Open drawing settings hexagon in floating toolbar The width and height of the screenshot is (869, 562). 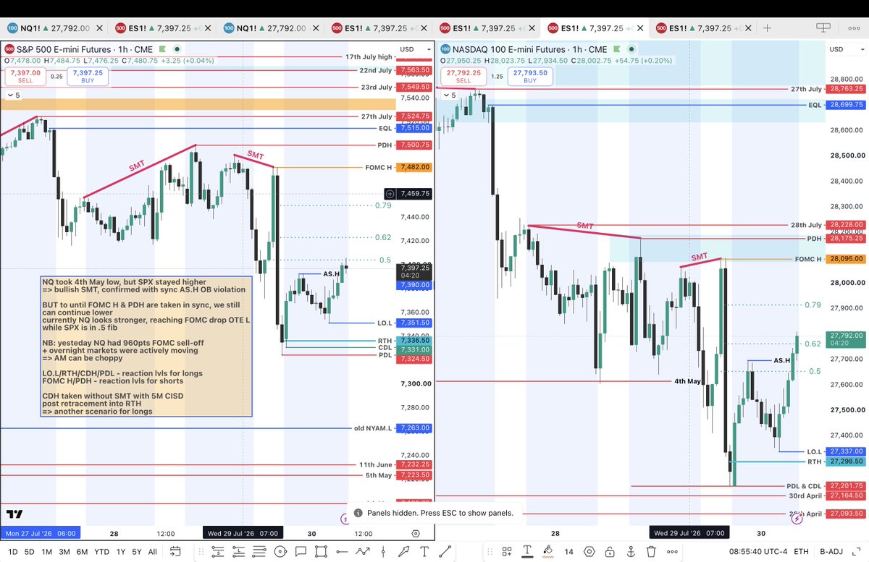(x=589, y=551)
